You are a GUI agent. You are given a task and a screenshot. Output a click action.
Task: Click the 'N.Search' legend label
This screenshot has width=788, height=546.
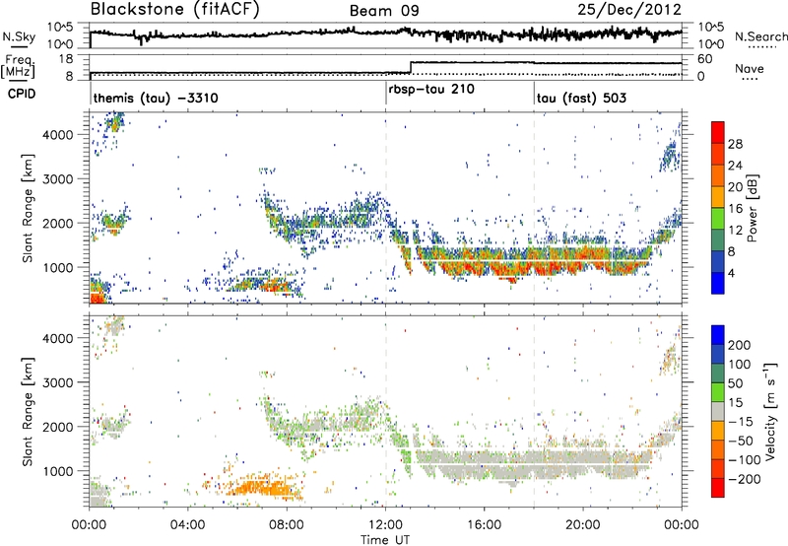click(x=760, y=36)
